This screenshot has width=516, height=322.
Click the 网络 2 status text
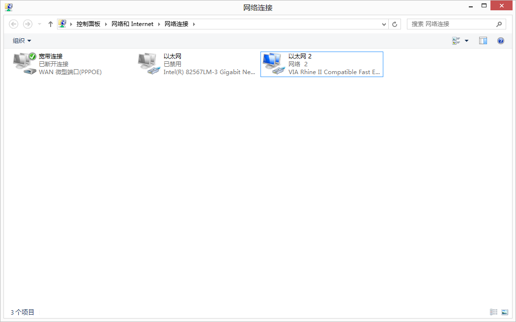pyautogui.click(x=298, y=64)
